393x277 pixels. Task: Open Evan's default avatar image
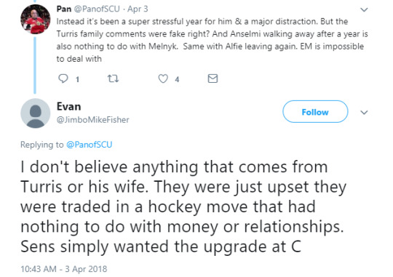tap(36, 113)
